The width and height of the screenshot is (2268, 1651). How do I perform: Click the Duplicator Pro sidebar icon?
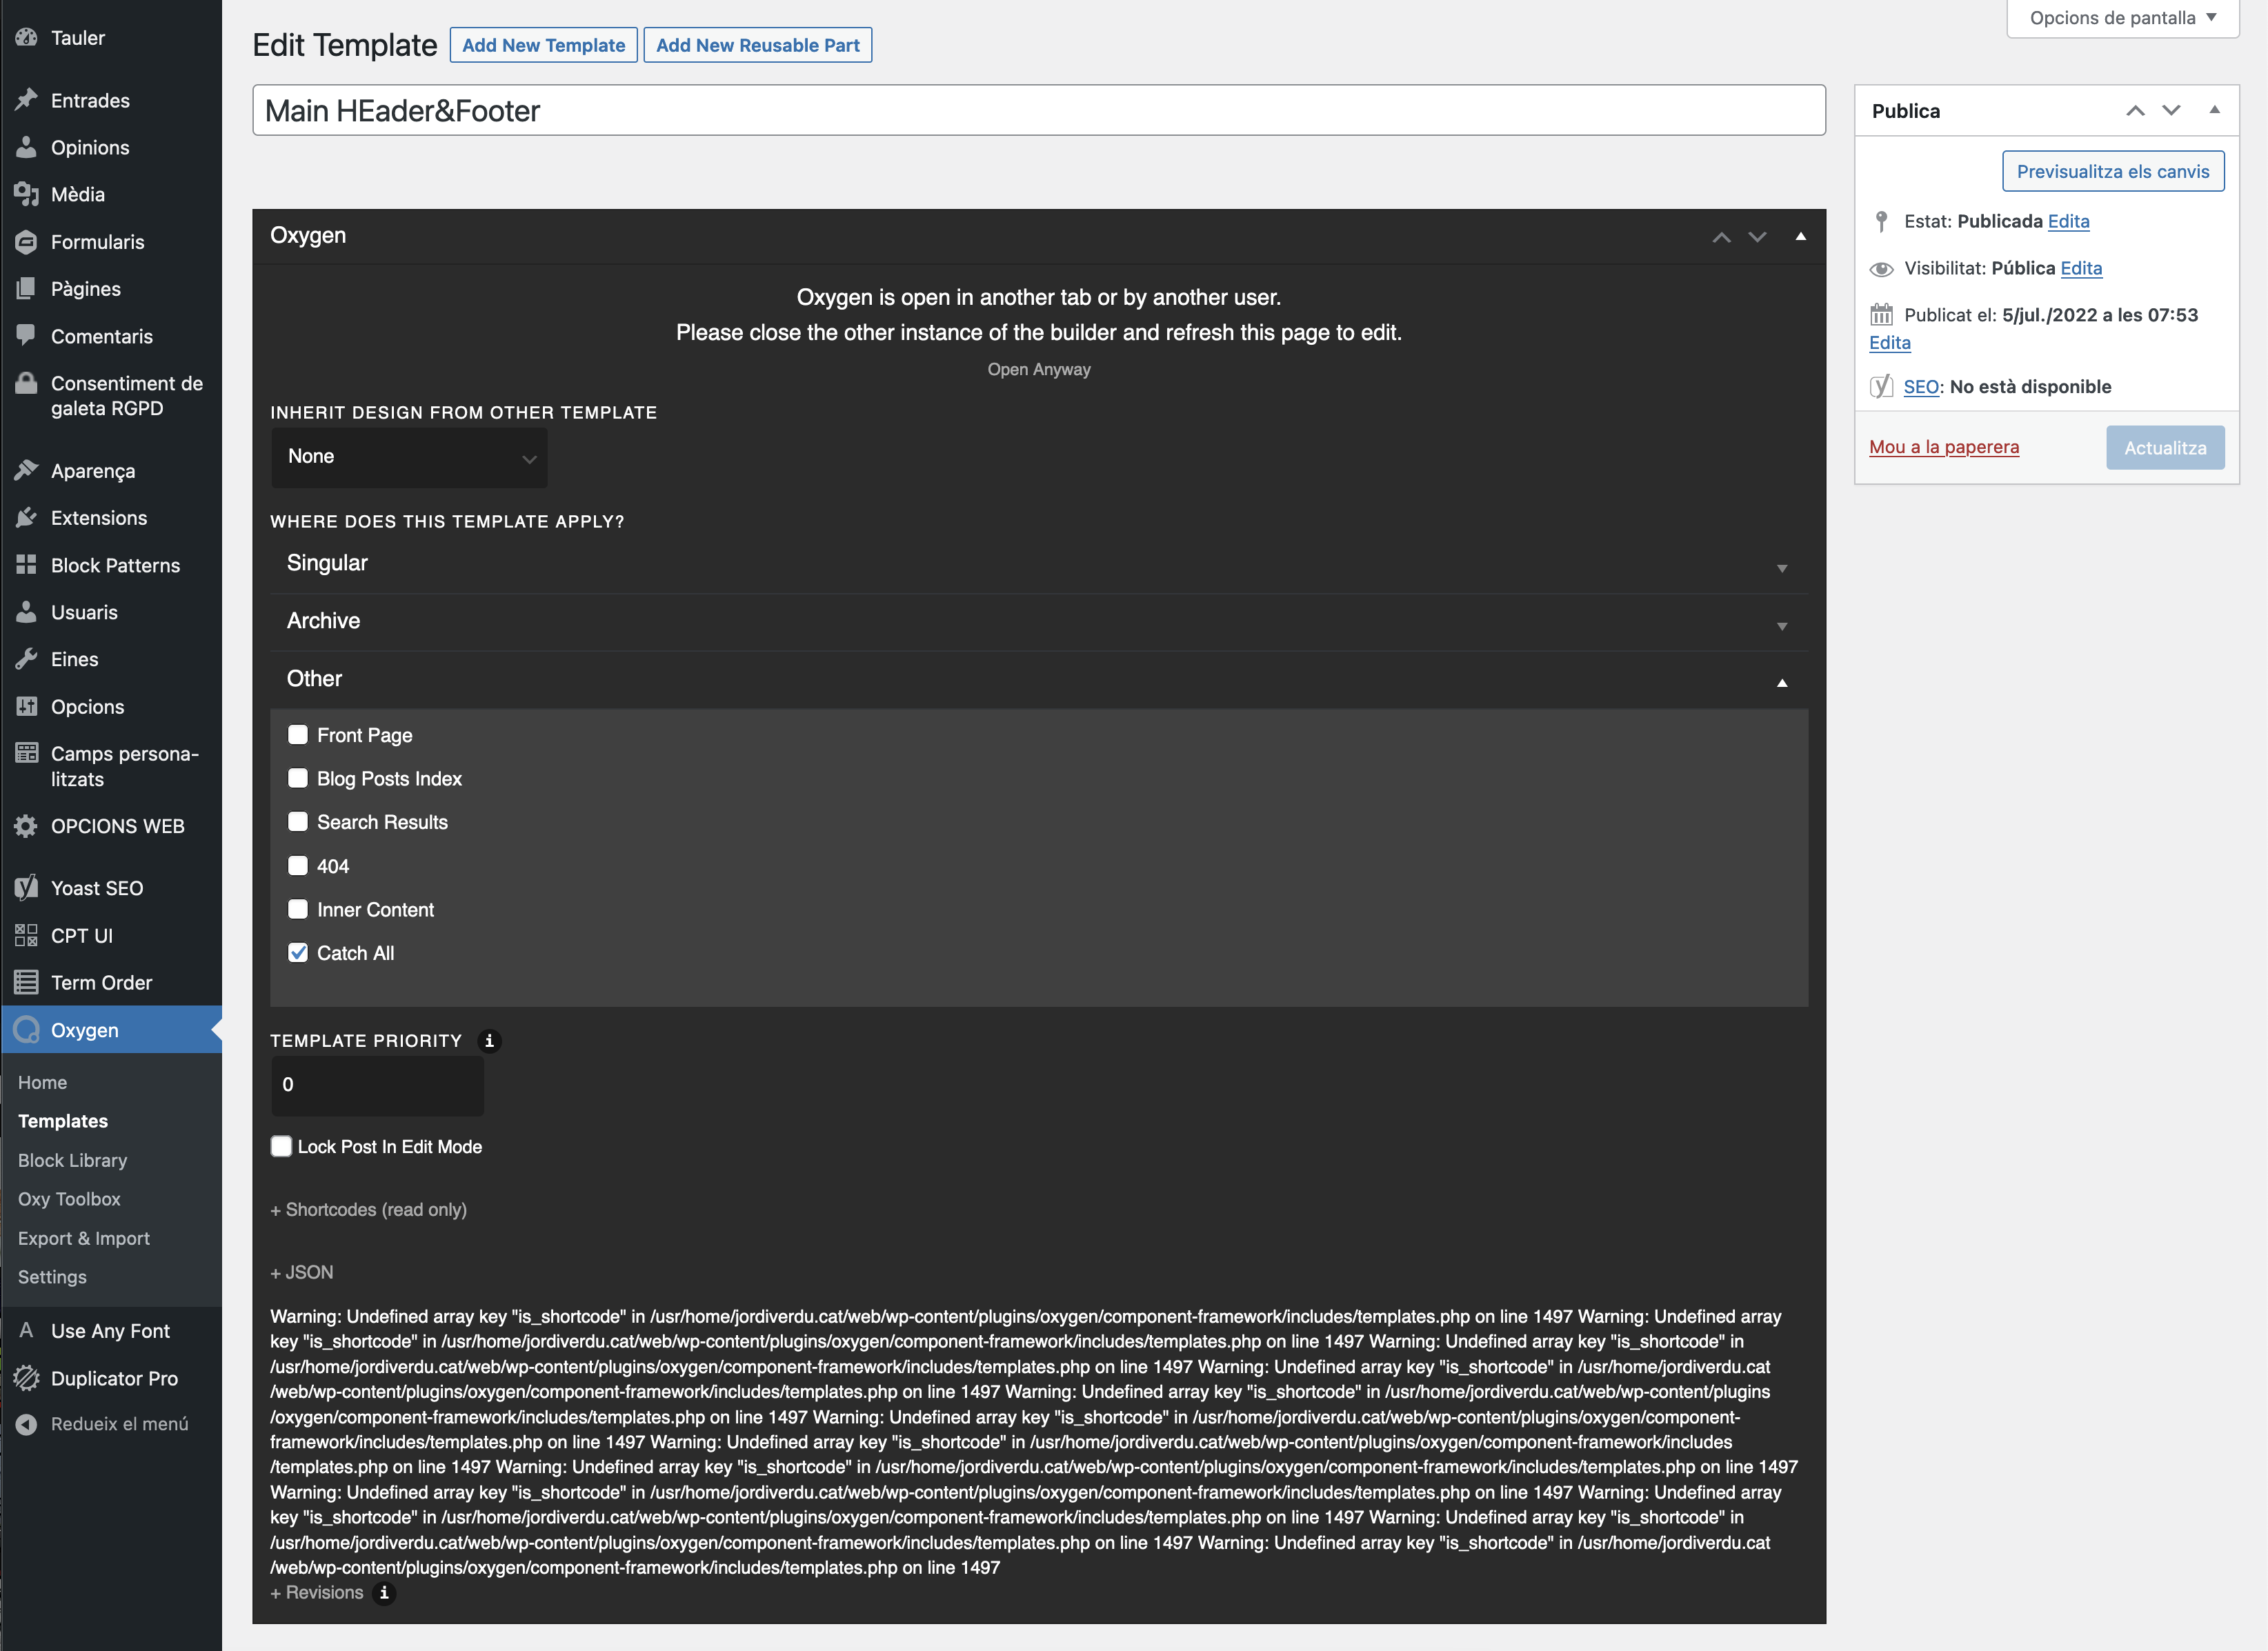pyautogui.click(x=27, y=1378)
